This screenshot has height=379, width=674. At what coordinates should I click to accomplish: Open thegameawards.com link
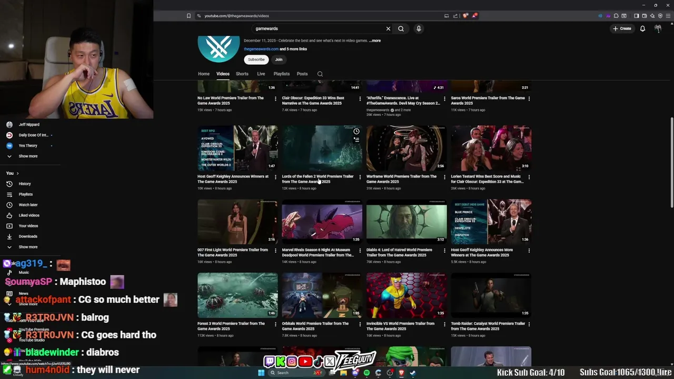coord(261,49)
